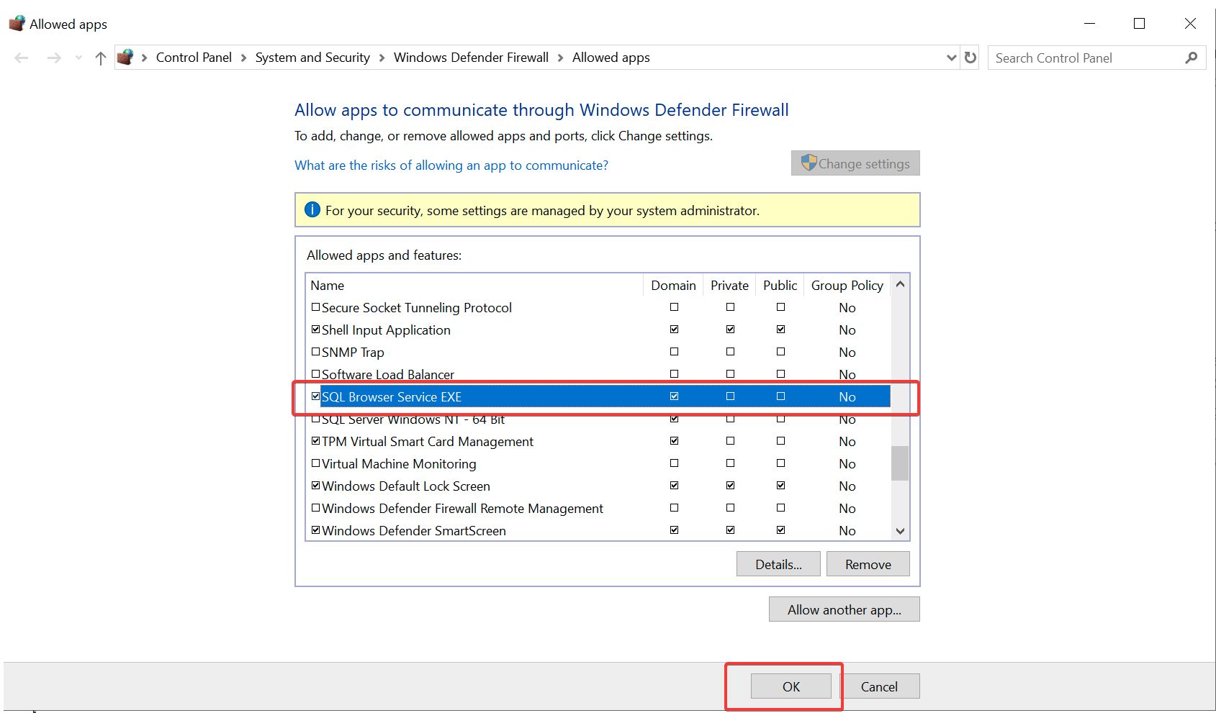Click the Forward navigation arrow

(54, 58)
